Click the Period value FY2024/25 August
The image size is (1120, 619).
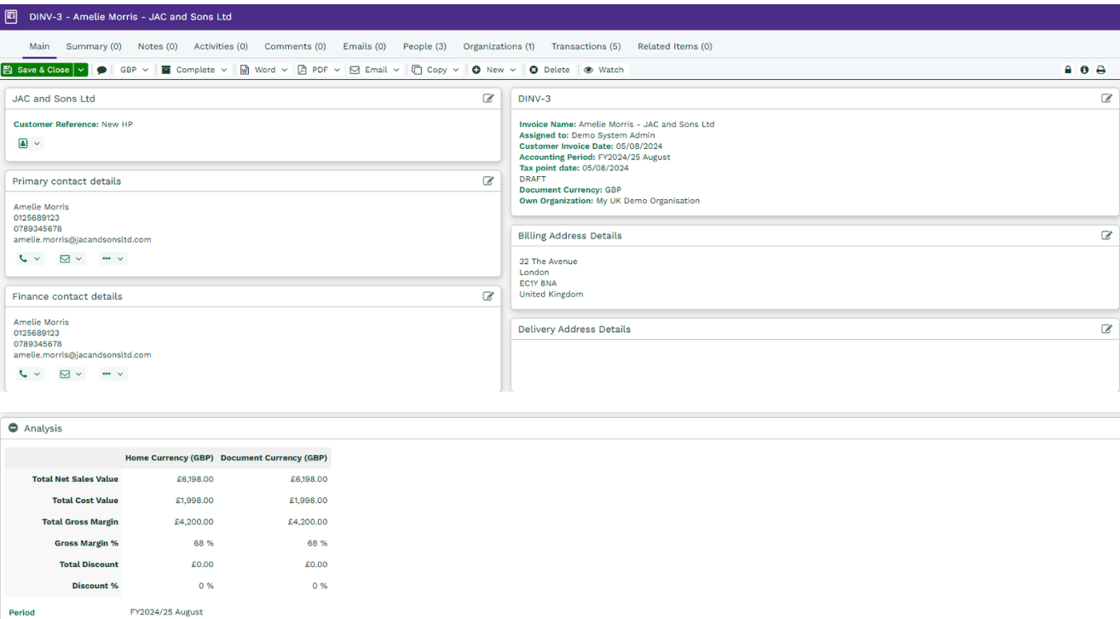click(x=166, y=612)
